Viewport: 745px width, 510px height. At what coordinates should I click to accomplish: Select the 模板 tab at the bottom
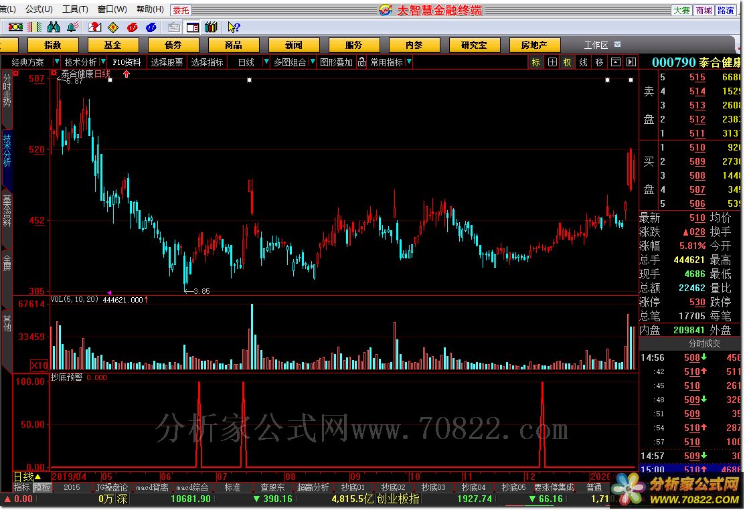click(42, 487)
